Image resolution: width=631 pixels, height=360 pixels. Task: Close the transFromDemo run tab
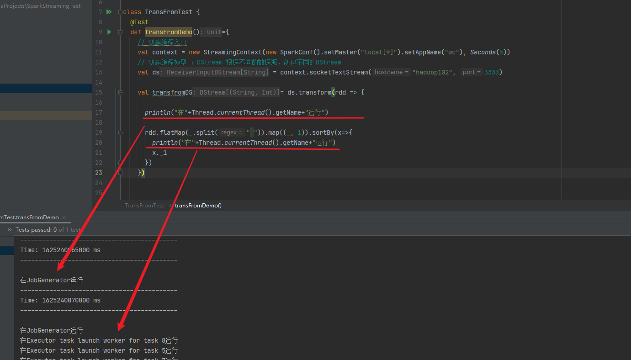point(64,217)
